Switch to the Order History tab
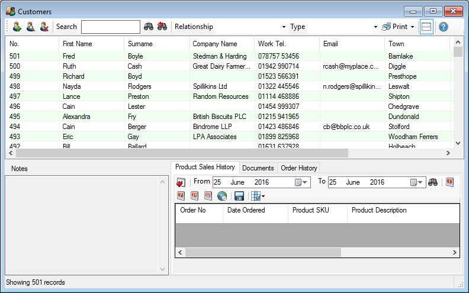469x293 pixels. coord(298,168)
